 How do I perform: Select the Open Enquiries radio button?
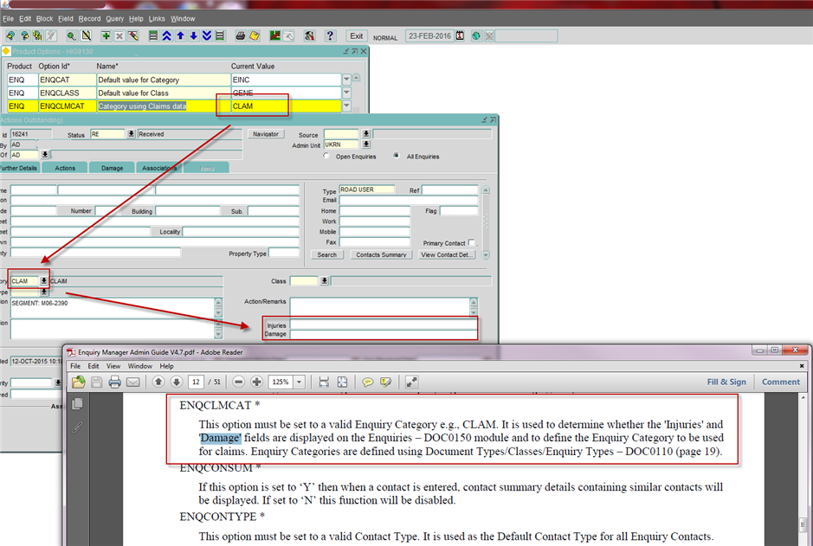[x=326, y=156]
